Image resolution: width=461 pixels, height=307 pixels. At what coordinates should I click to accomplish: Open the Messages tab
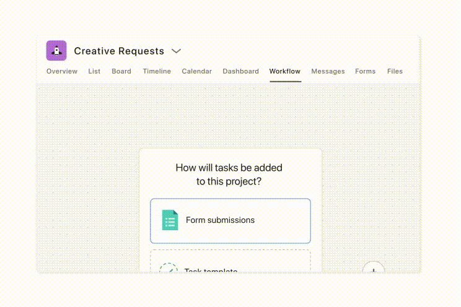328,71
